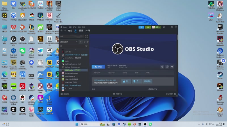Open the 指南 guides link
The height and width of the screenshot is (127, 227).
[137, 73]
